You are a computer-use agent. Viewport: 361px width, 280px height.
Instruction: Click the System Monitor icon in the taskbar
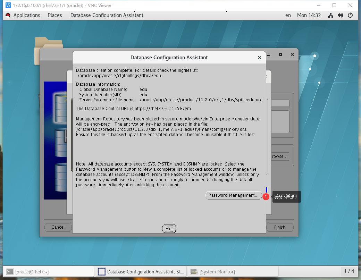(194, 272)
